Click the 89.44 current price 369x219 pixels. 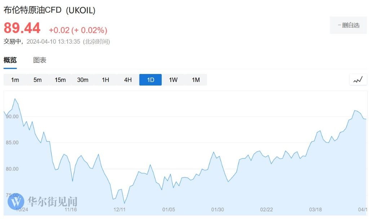pyautogui.click(x=22, y=28)
